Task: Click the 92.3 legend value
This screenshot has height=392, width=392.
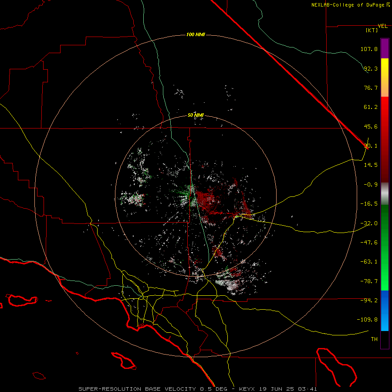Action: point(370,68)
